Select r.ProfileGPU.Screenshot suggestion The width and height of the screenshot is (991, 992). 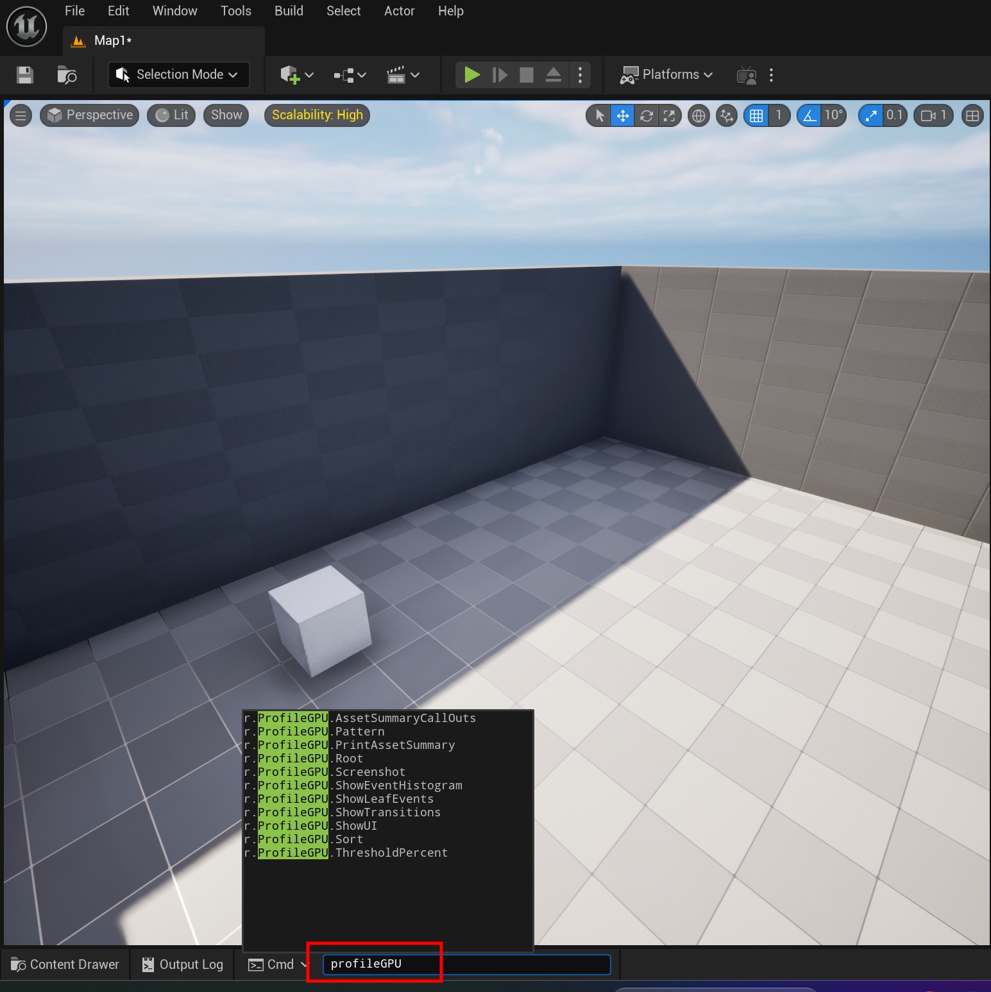point(387,772)
